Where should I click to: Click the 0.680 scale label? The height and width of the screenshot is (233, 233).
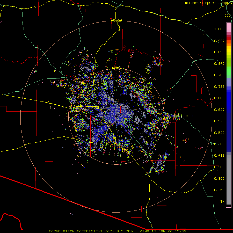tap(219, 98)
